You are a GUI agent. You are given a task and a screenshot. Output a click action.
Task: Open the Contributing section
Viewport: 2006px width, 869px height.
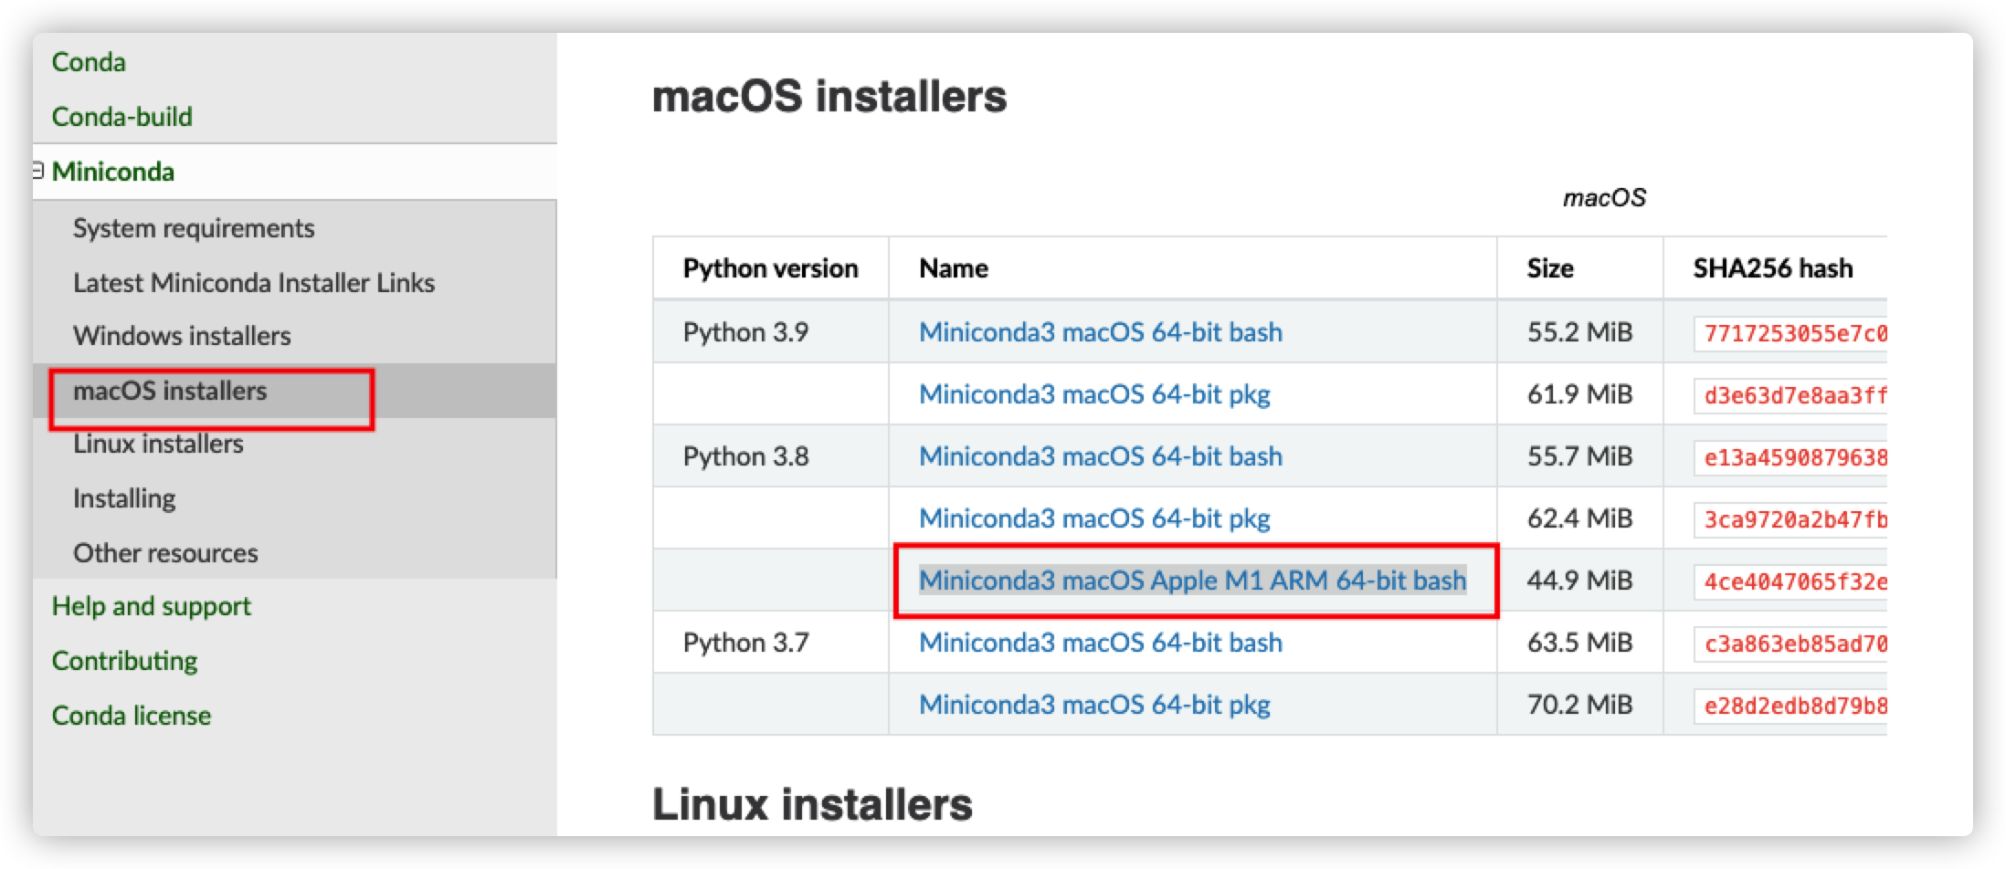(x=125, y=660)
